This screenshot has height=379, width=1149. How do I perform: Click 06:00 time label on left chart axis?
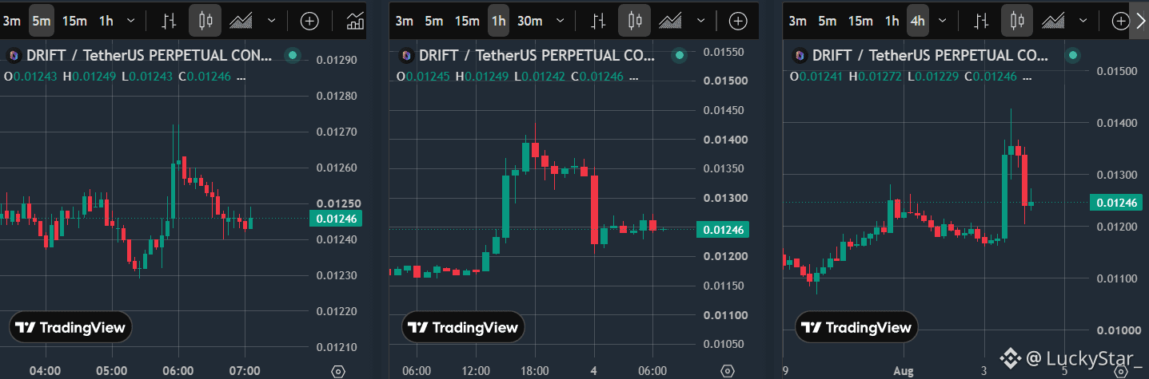[178, 371]
